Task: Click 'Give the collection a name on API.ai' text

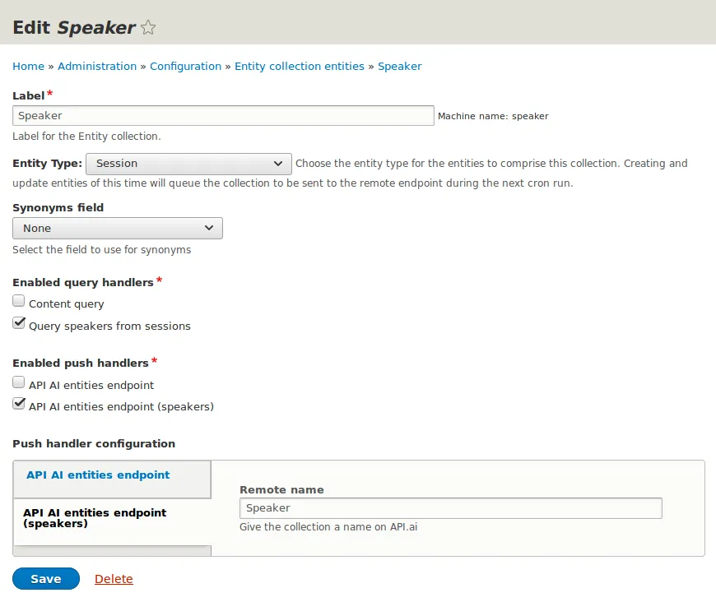Action: coord(328,527)
